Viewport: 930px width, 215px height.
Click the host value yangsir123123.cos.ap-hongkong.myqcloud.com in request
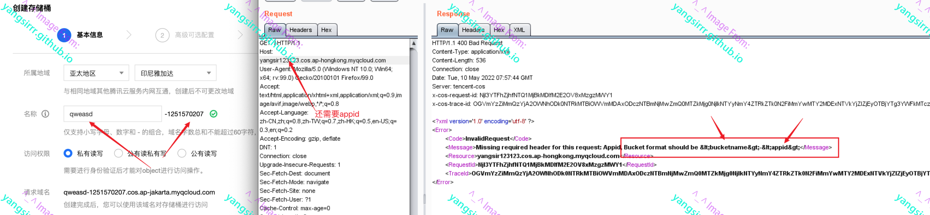(x=323, y=60)
